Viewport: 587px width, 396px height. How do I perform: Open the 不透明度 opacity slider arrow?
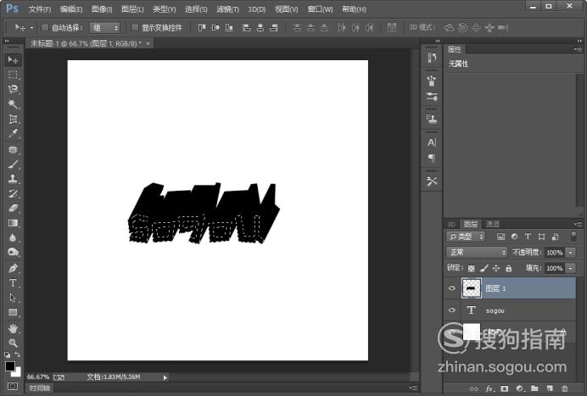pos(571,253)
